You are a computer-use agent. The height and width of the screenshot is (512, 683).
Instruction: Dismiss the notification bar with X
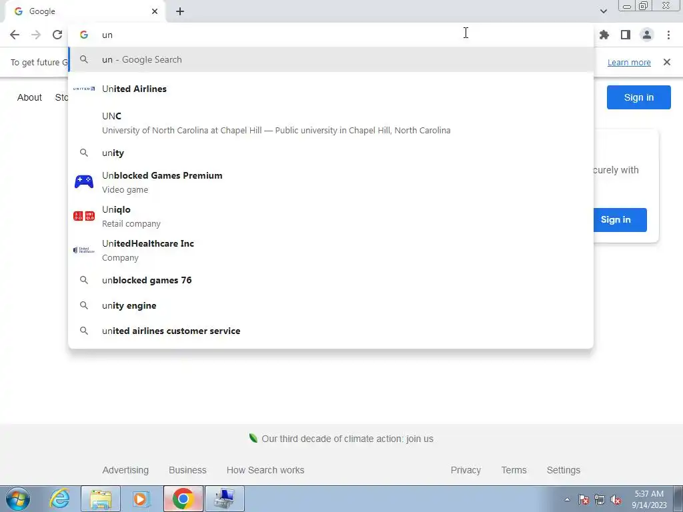pos(666,62)
